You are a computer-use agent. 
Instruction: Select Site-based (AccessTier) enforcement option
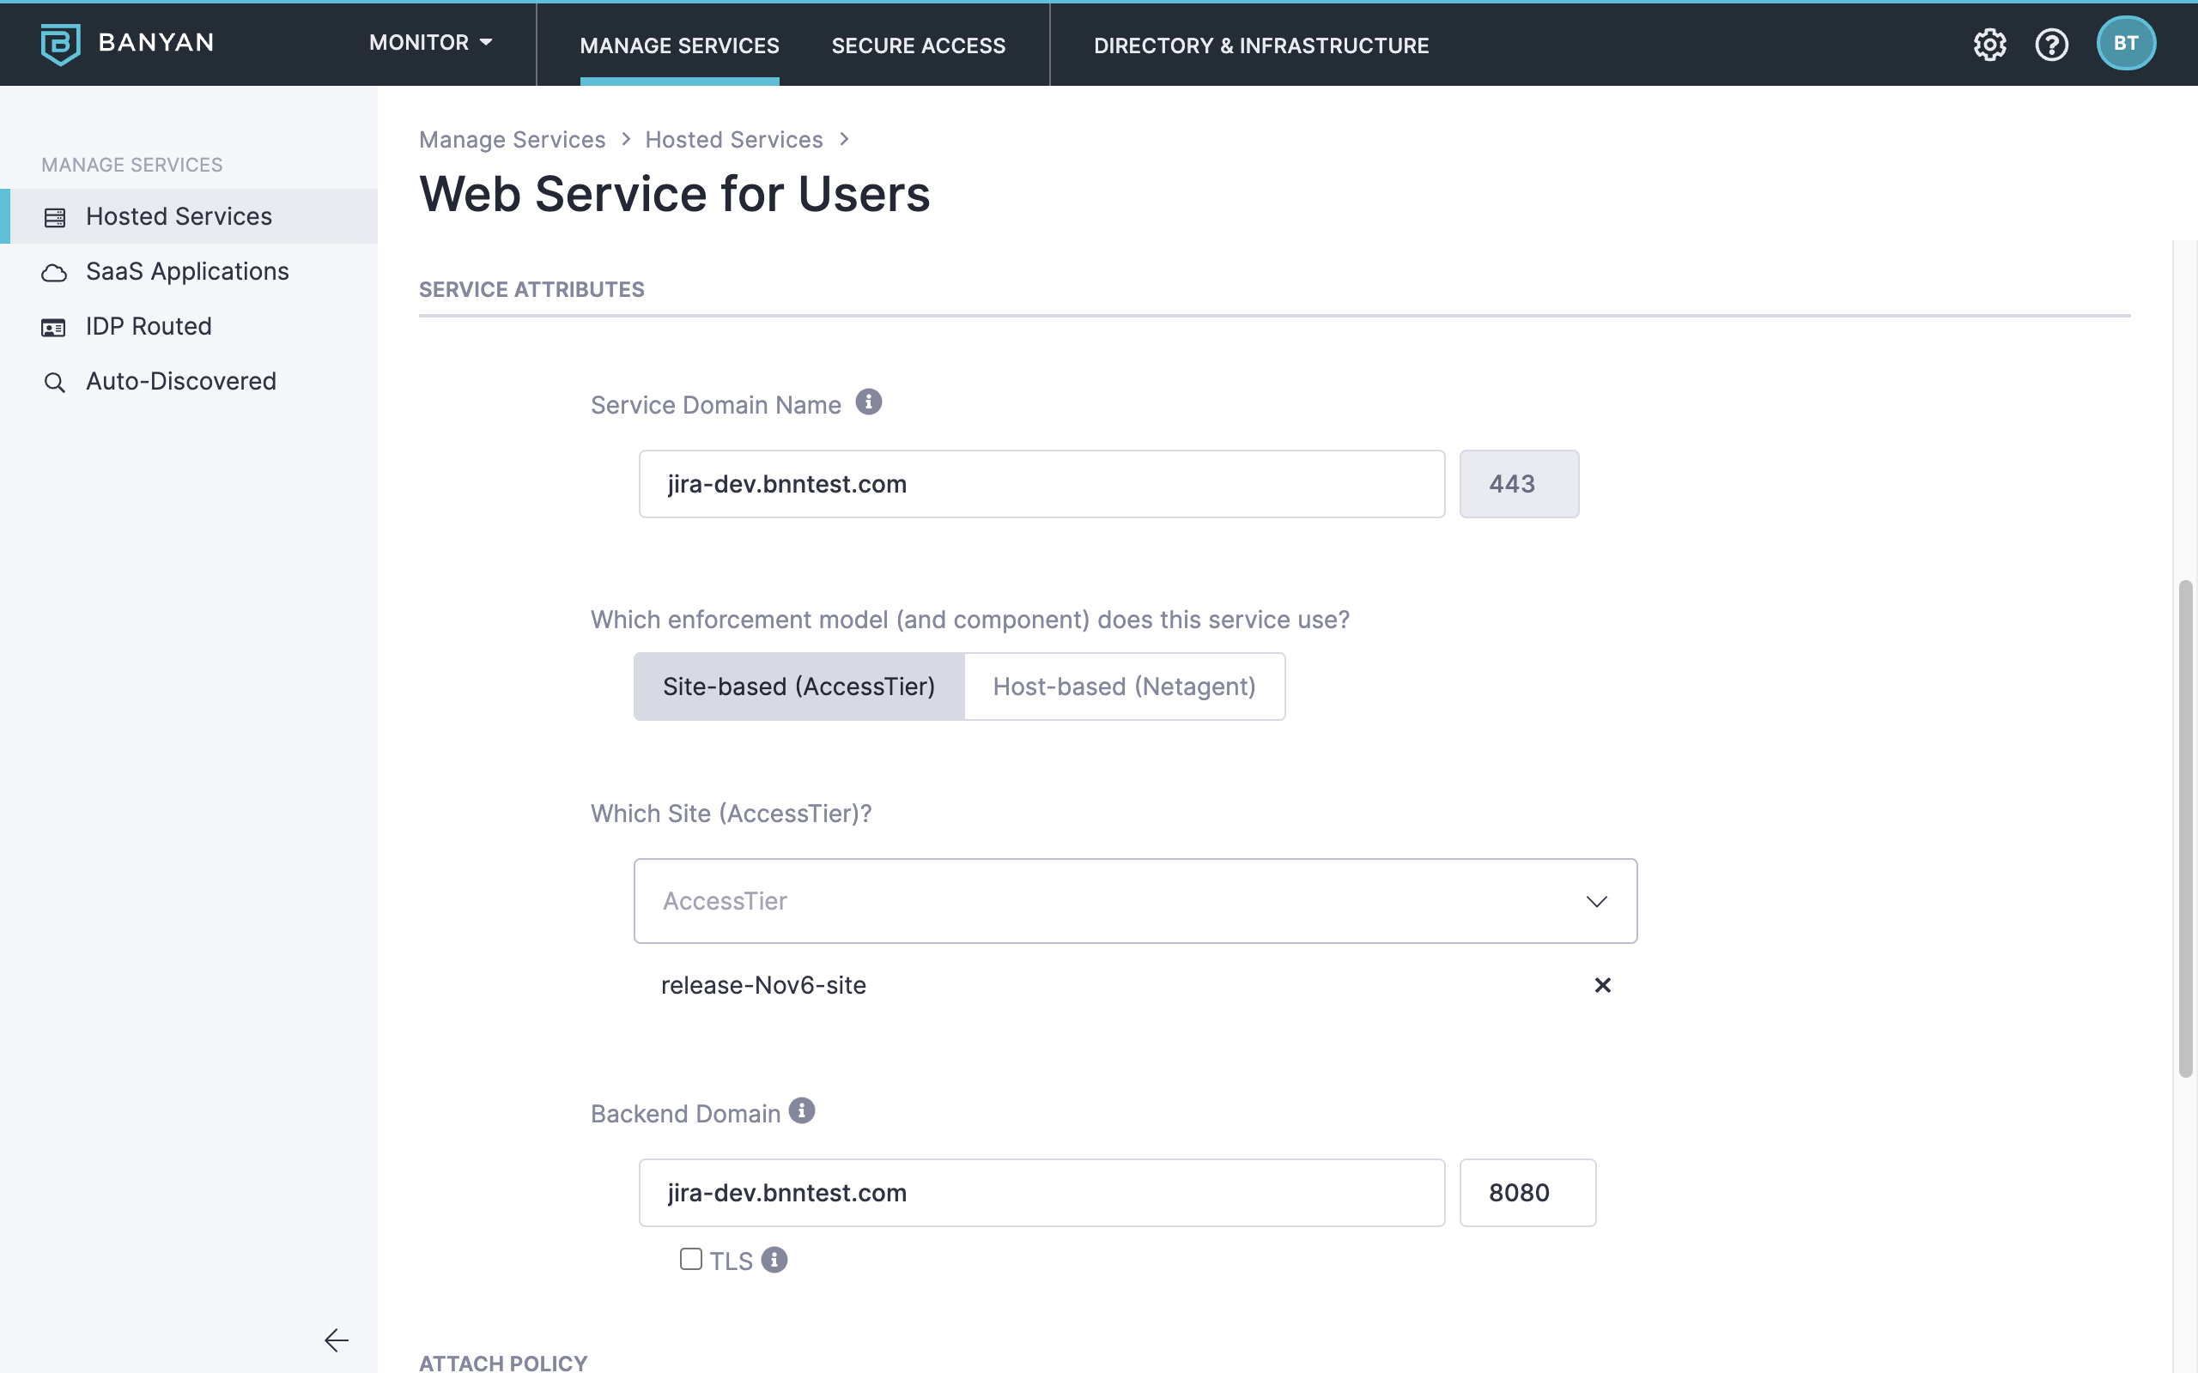[798, 686]
